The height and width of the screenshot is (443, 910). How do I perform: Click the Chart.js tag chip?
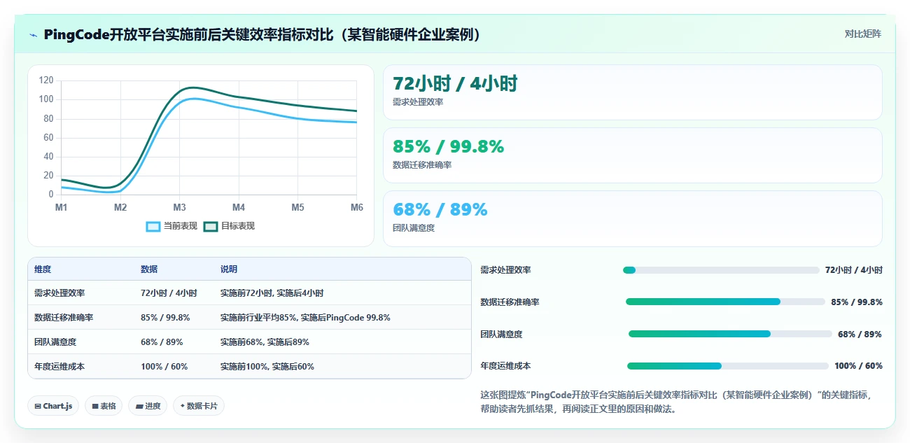click(x=53, y=406)
